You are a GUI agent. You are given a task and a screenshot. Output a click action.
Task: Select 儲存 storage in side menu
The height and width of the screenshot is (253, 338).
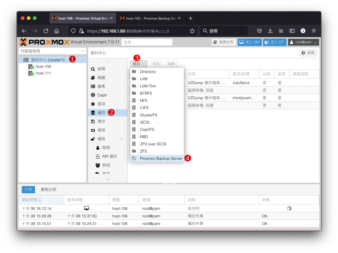pyautogui.click(x=108, y=112)
